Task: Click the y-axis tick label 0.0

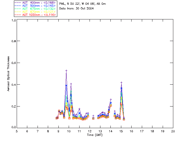Action: tap(14, 127)
